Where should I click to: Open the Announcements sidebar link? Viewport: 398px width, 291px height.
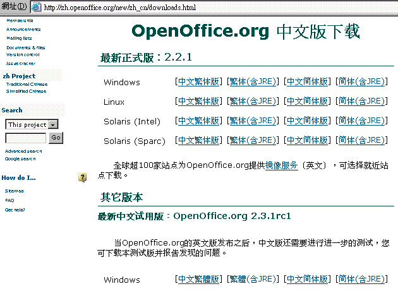pos(23,29)
